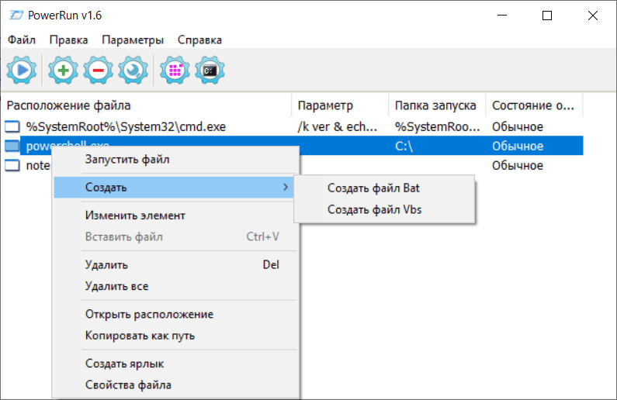
Task: Click the cmd.exe row file icon
Action: (x=12, y=126)
